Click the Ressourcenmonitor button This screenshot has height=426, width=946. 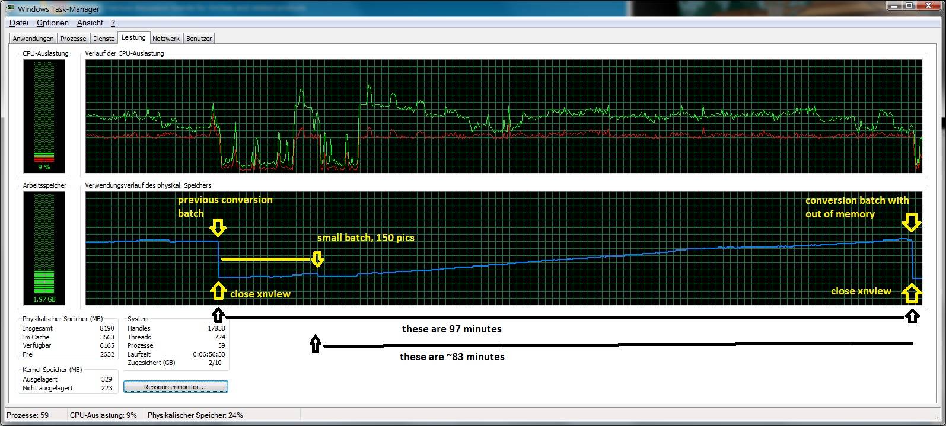pyautogui.click(x=176, y=387)
